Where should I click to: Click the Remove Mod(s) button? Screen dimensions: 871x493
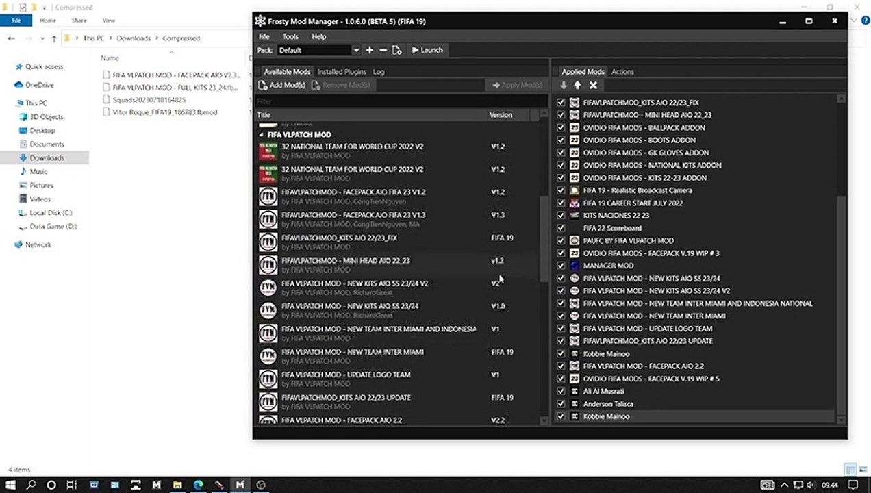coord(341,85)
